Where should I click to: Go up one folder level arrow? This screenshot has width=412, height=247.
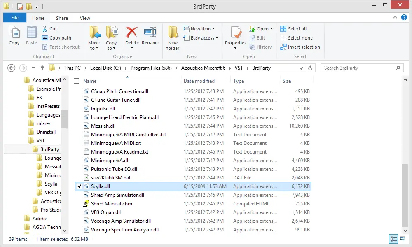tap(42, 68)
